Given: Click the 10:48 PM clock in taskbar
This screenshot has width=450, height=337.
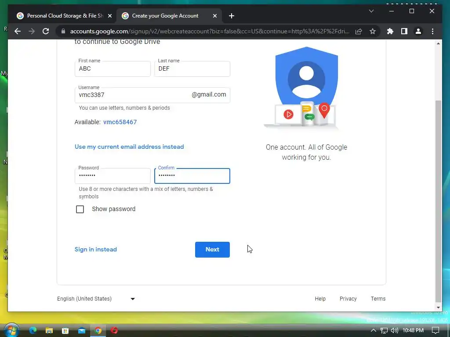Looking at the screenshot, I should pyautogui.click(x=413, y=330).
